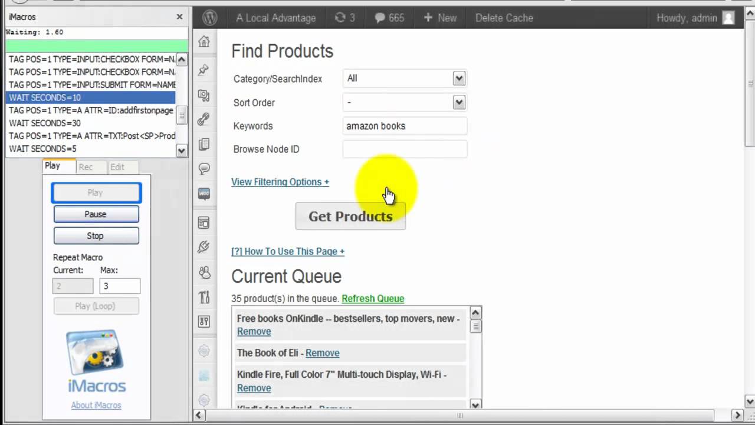Screen dimensions: 755x425
Task: Open Comments bubble icon in sidebar
Action: click(x=204, y=169)
